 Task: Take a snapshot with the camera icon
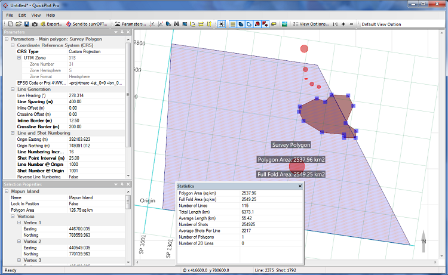pos(35,24)
